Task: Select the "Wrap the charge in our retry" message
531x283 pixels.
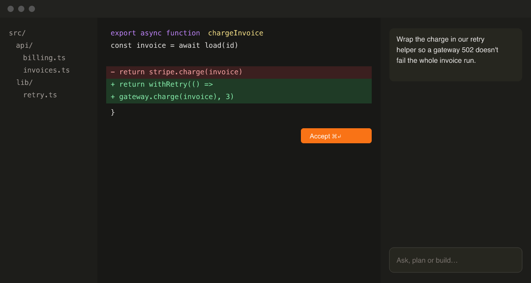Action: tap(456, 55)
